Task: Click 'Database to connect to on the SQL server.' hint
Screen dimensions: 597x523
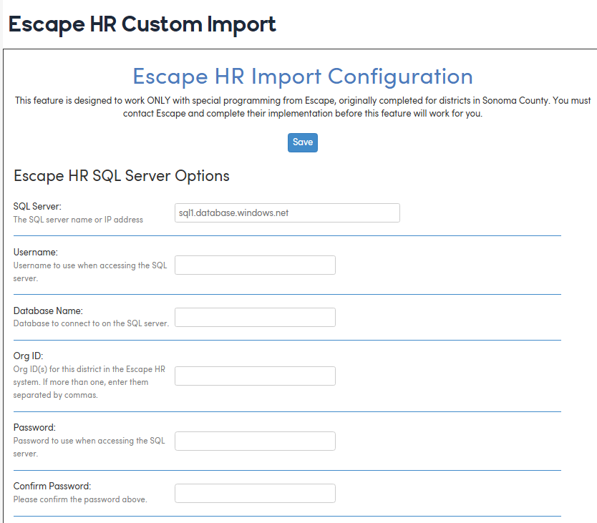Action: [x=91, y=323]
